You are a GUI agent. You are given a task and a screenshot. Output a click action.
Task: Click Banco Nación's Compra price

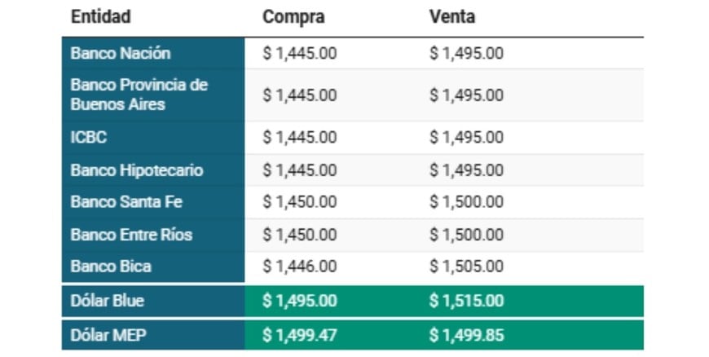[x=299, y=54]
